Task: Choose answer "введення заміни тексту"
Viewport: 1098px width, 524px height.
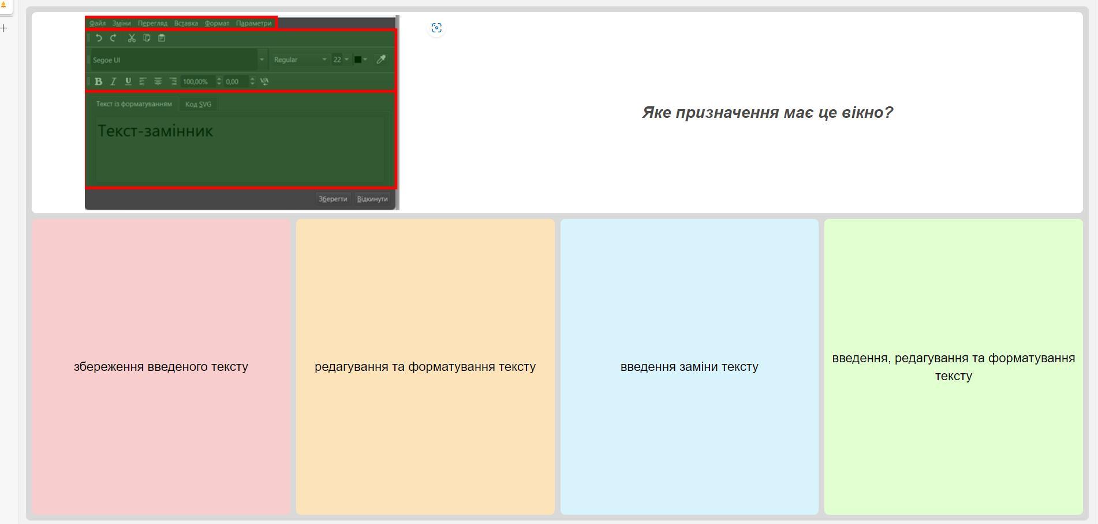Action: point(689,366)
